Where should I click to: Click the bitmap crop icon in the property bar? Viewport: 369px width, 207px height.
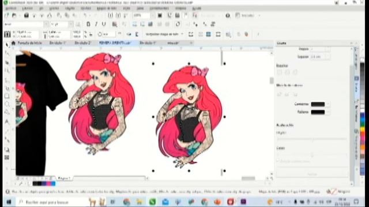[x=191, y=34]
